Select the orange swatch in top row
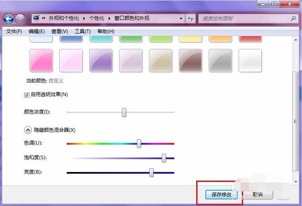This screenshot has height=206, width=302. coord(220,39)
